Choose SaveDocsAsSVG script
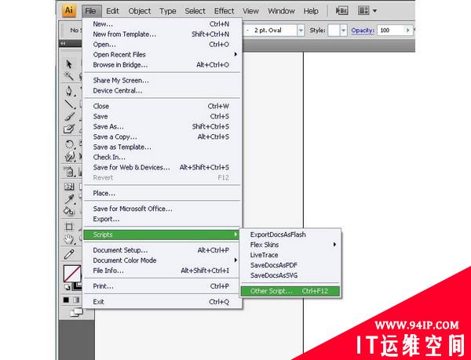The height and width of the screenshot is (360, 471). tap(290, 275)
